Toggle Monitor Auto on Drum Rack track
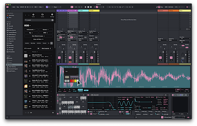 72,37
